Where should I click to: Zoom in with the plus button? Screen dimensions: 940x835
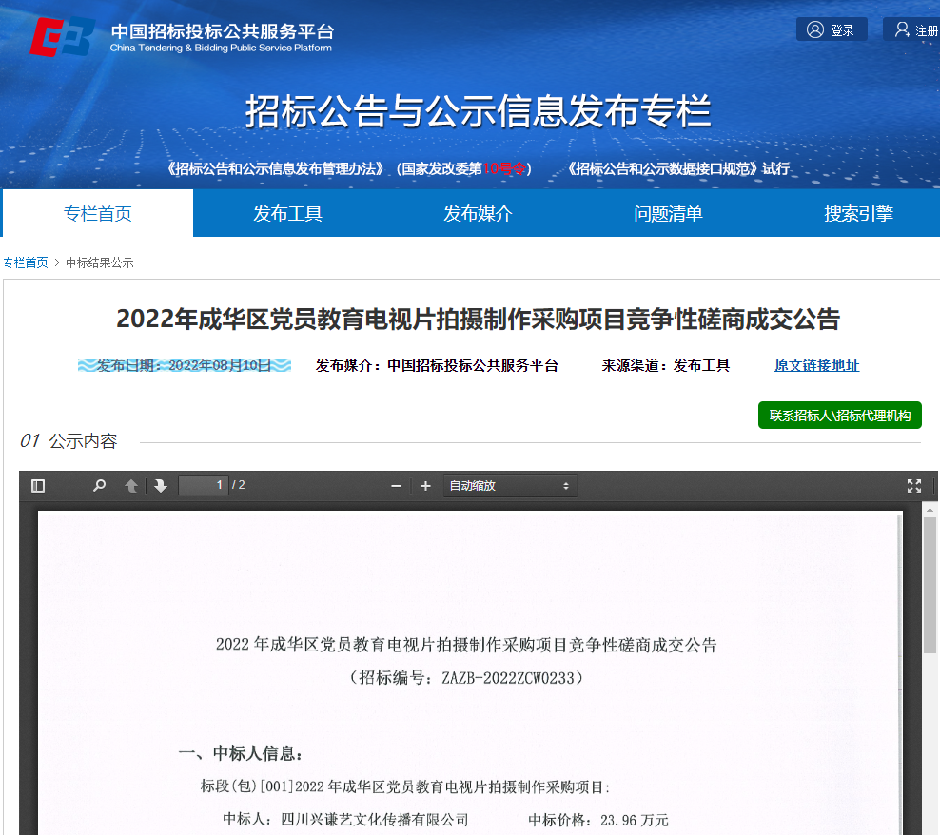pyautogui.click(x=425, y=486)
